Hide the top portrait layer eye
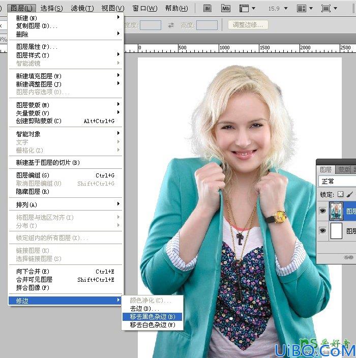The image size is (356, 358). pyautogui.click(x=322, y=211)
